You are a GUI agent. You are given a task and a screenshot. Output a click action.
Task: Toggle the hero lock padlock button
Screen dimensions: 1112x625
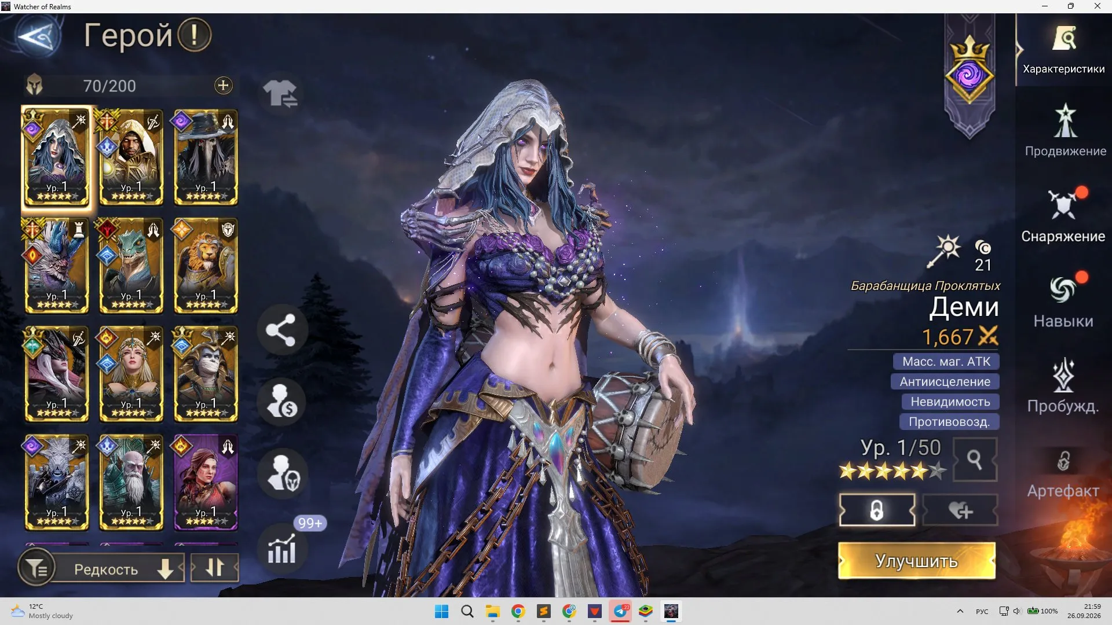(x=877, y=510)
